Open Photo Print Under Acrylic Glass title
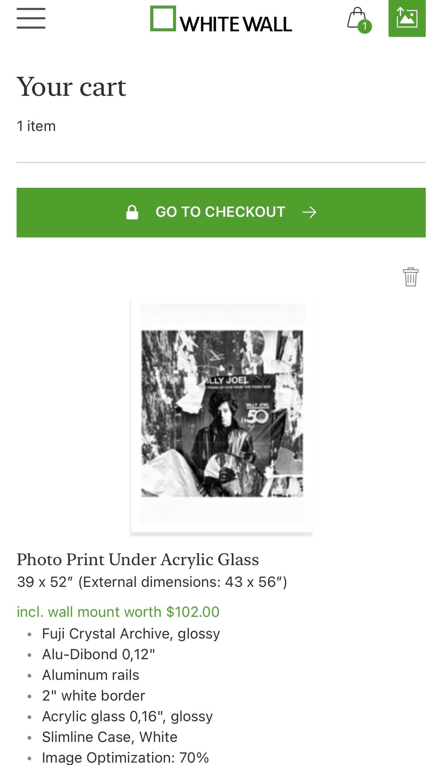This screenshot has height=765, width=442. click(x=138, y=560)
